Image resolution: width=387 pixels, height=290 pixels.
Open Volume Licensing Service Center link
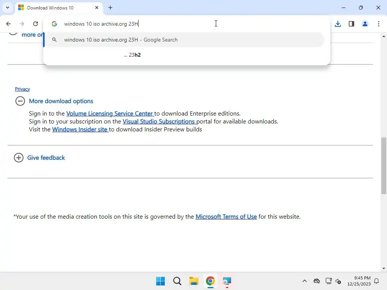(x=110, y=113)
